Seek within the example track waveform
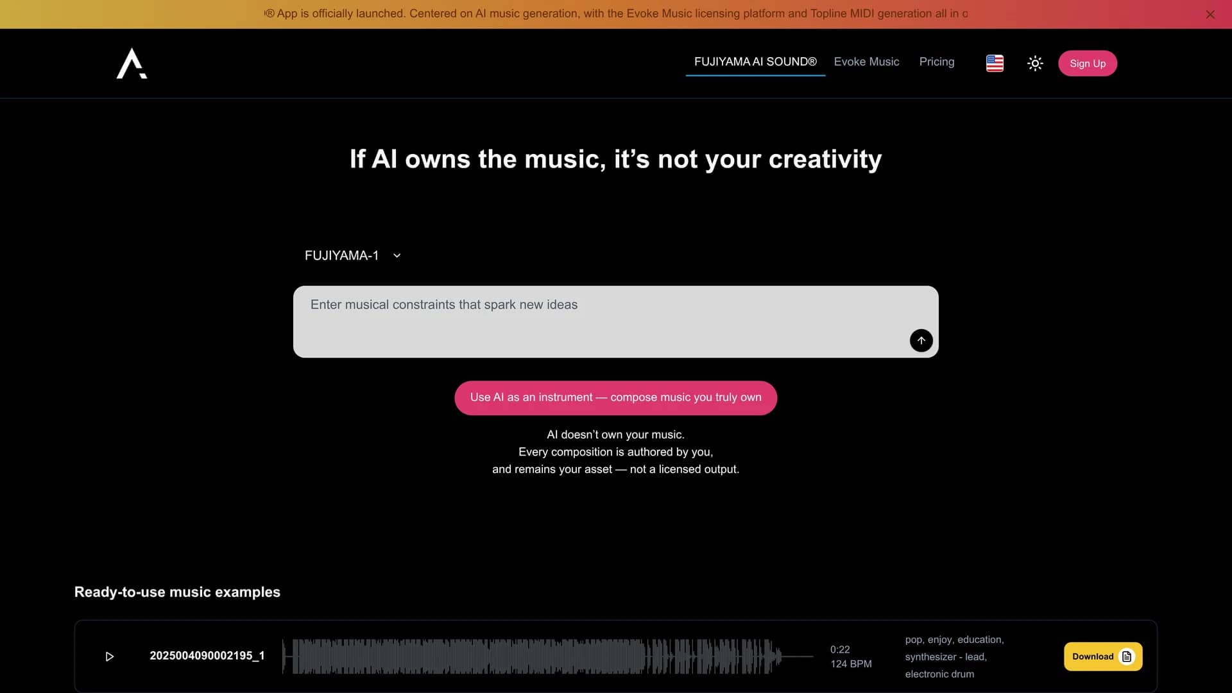 (x=548, y=656)
